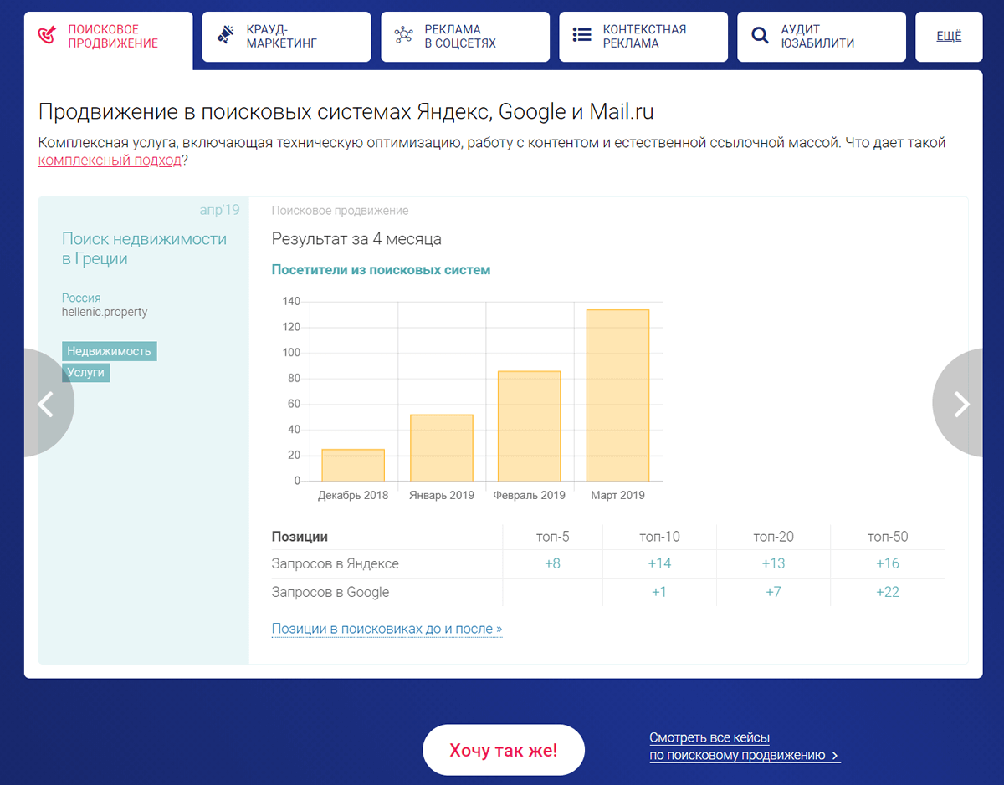The height and width of the screenshot is (785, 1004).
Task: Click the list icon for Контекстная реклама
Action: pos(581,36)
